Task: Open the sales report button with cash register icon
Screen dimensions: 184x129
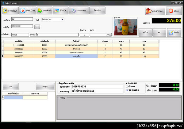Action: pos(79,11)
